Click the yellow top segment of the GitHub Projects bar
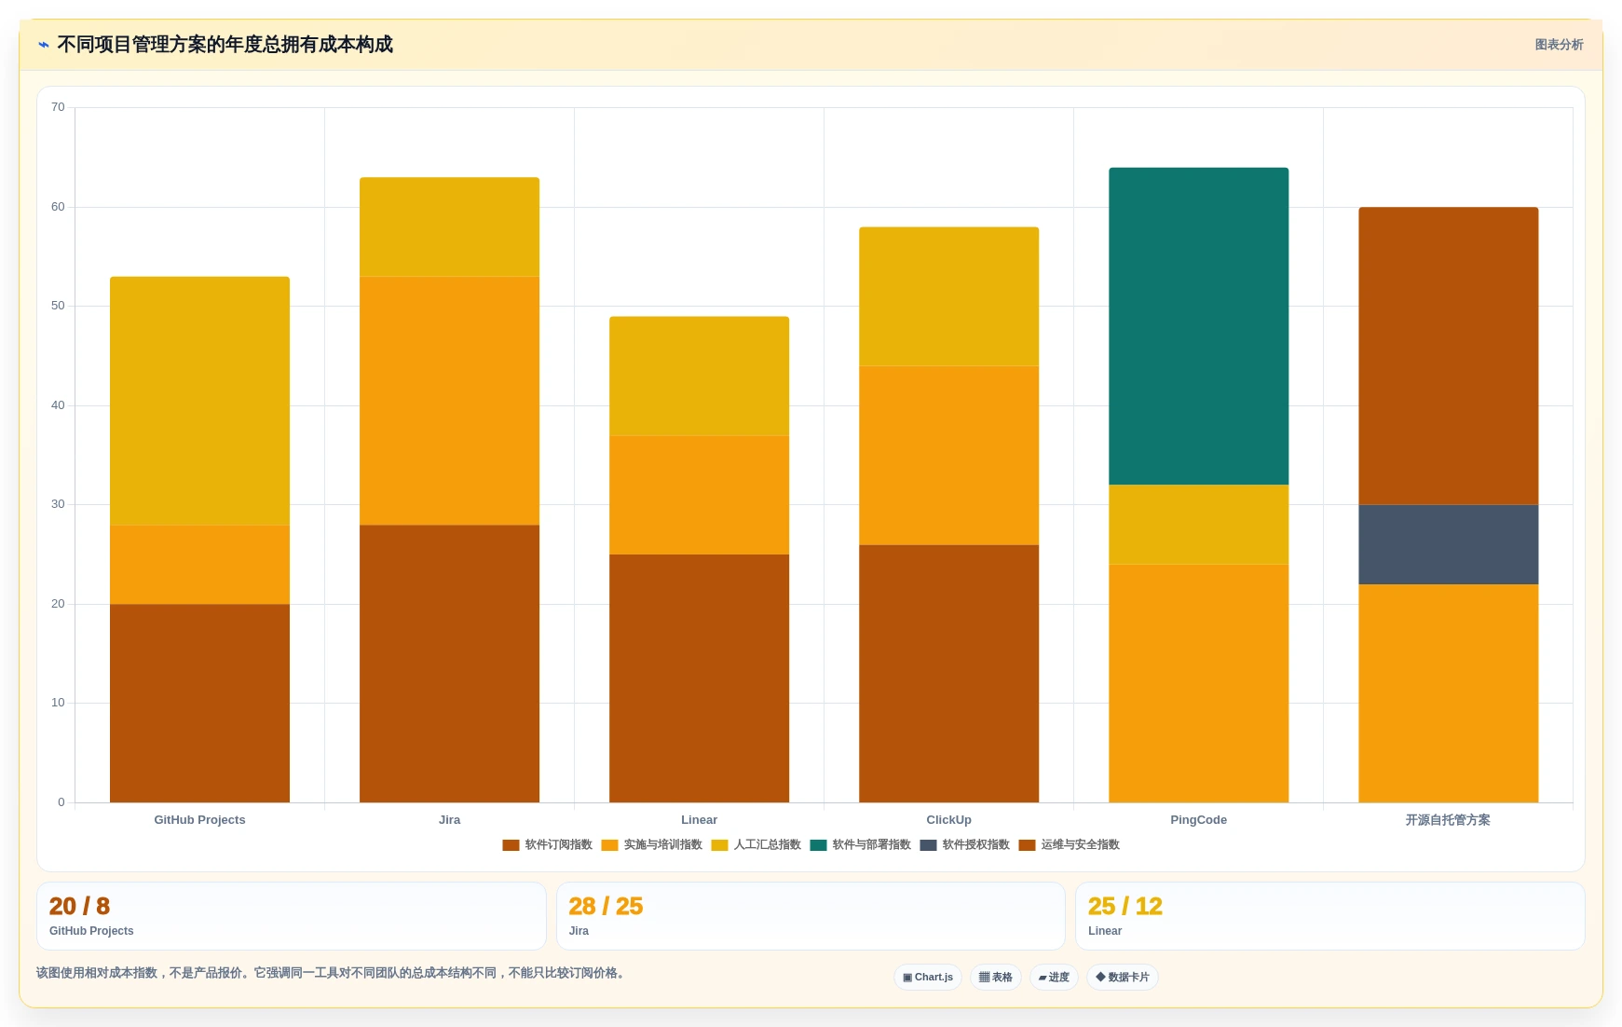Image resolution: width=1622 pixels, height=1027 pixels. (199, 401)
